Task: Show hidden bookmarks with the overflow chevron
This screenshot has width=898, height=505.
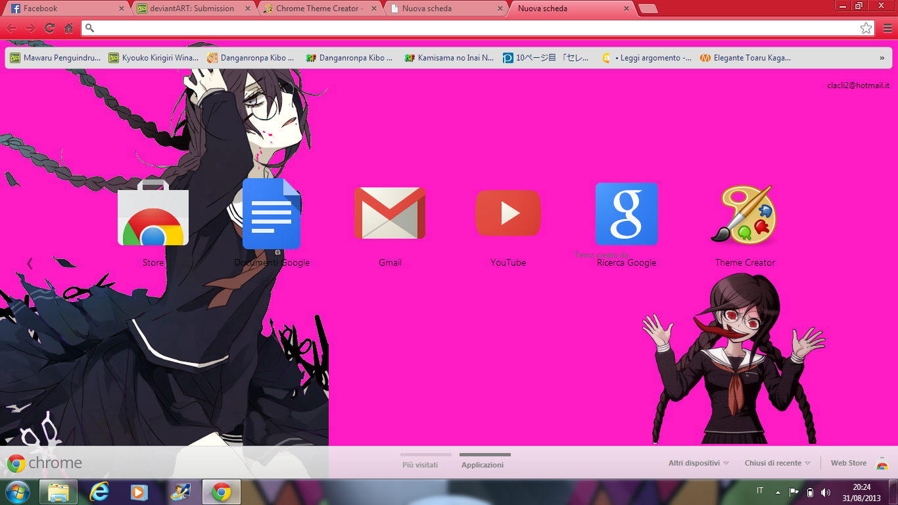Action: point(883,57)
